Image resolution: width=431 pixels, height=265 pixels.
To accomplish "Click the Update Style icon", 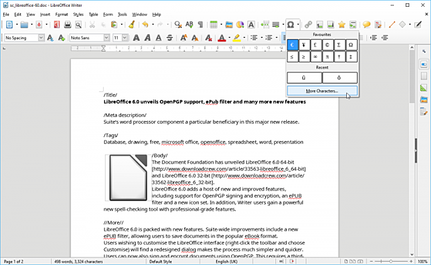I will click(x=50, y=38).
